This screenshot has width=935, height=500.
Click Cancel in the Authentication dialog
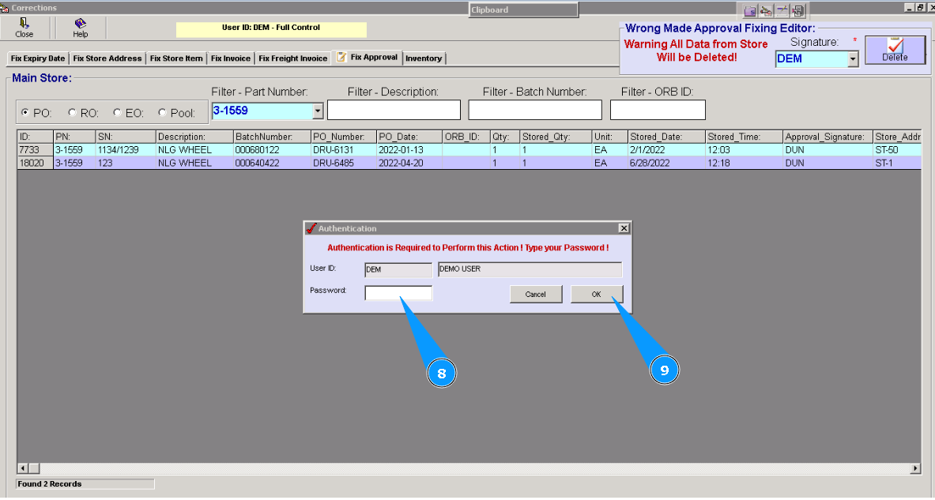536,295
